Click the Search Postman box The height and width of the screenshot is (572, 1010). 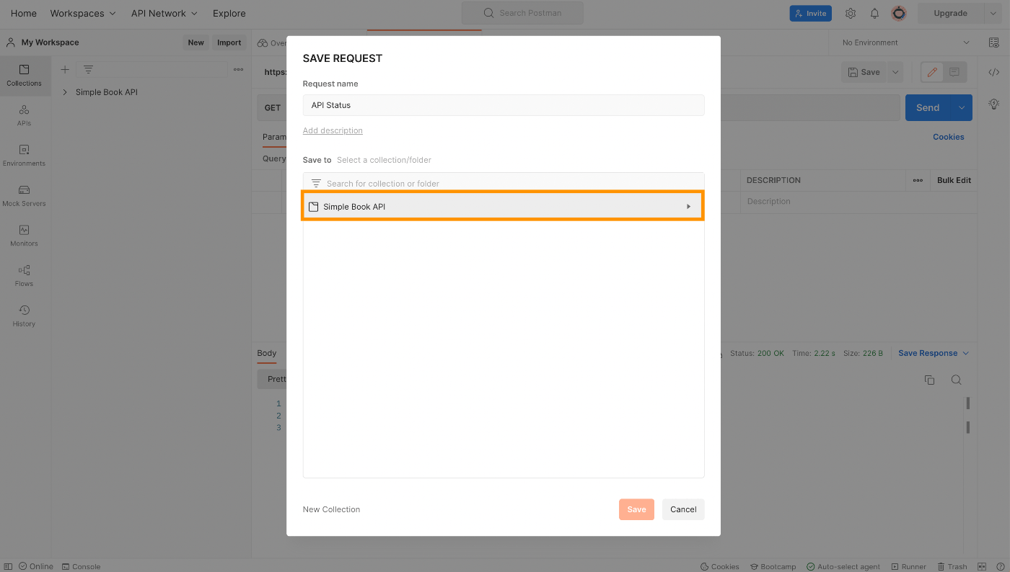(x=522, y=13)
